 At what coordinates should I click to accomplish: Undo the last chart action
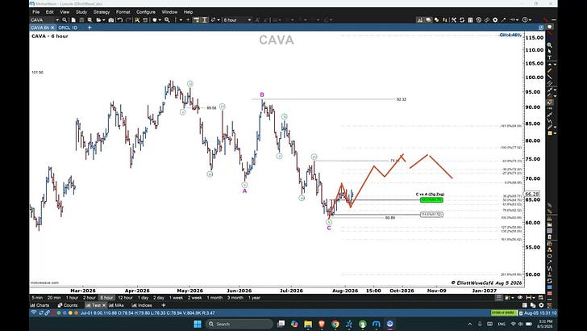pyautogui.click(x=120, y=20)
